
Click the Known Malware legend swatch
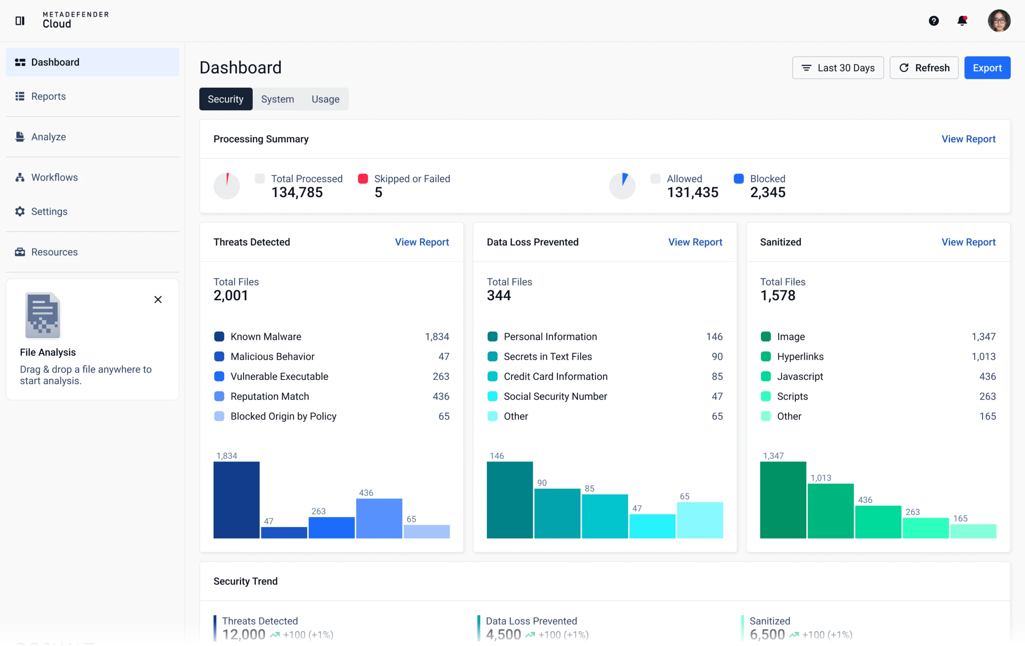click(219, 337)
